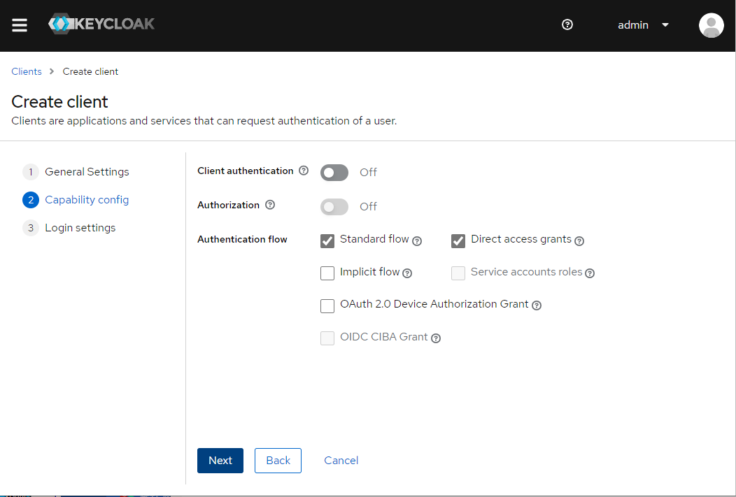
Task: Open the help icon in header
Action: click(567, 24)
